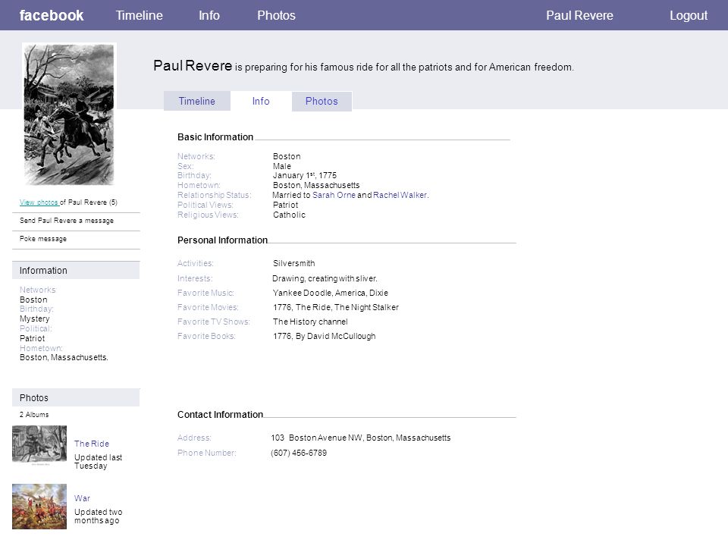The height and width of the screenshot is (546, 728).
Task: Click the sidebar birthday value Mystery
Action: click(x=34, y=319)
